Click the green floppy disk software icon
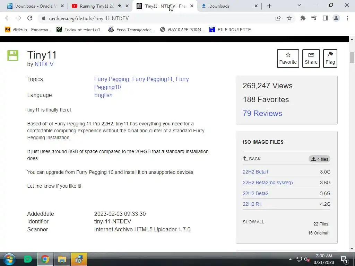This screenshot has width=355, height=266. coord(13,55)
